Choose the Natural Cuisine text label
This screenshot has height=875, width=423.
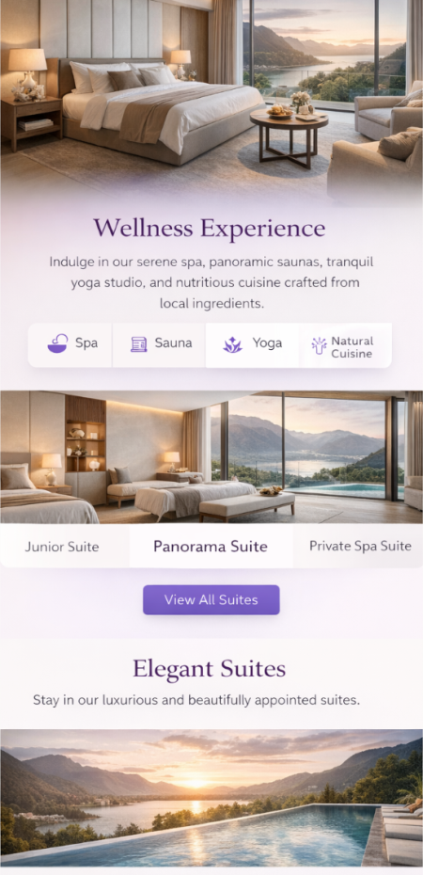(x=352, y=347)
